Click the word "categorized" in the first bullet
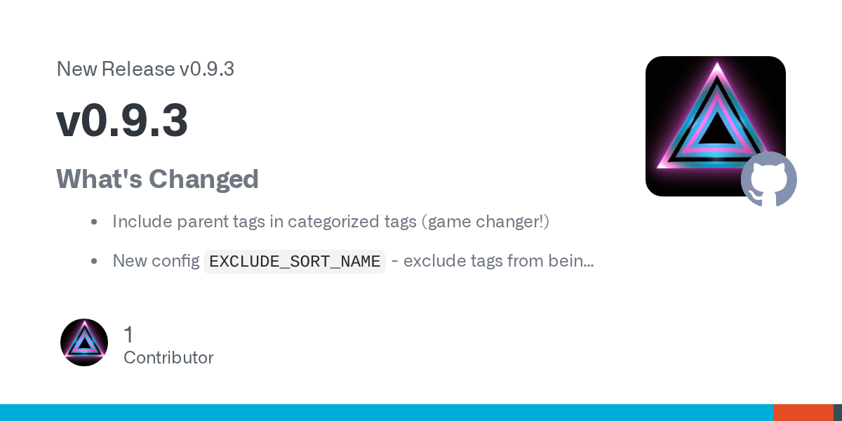This screenshot has width=842, height=421. tap(333, 222)
